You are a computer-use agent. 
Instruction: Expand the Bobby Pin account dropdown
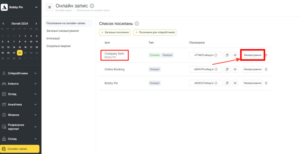pos(36,7)
